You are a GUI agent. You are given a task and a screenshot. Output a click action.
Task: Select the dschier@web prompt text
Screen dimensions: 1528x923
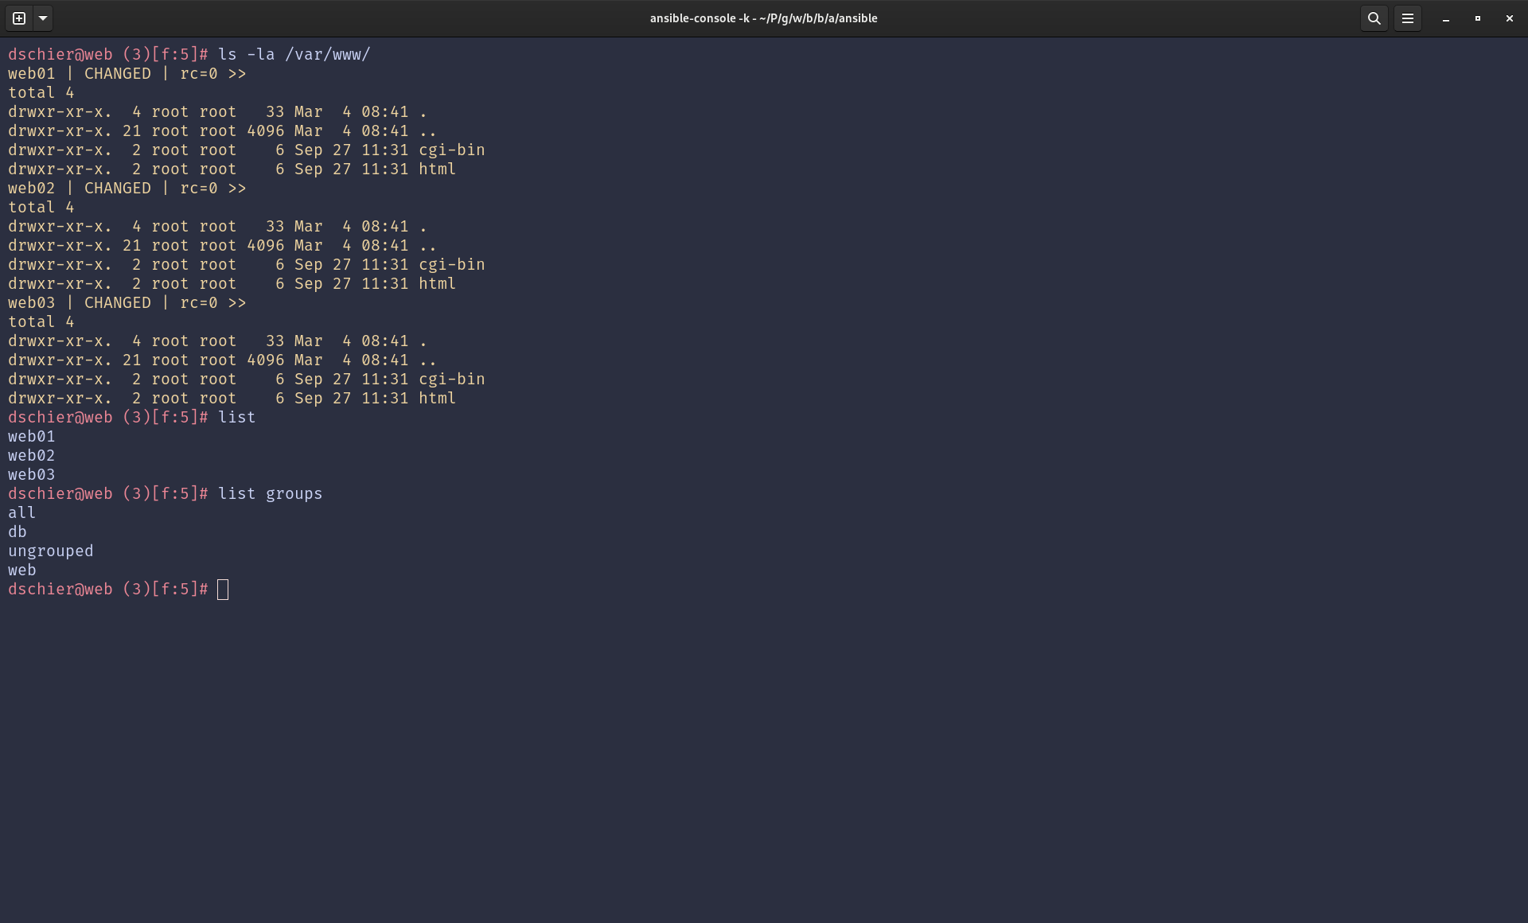[60, 590]
